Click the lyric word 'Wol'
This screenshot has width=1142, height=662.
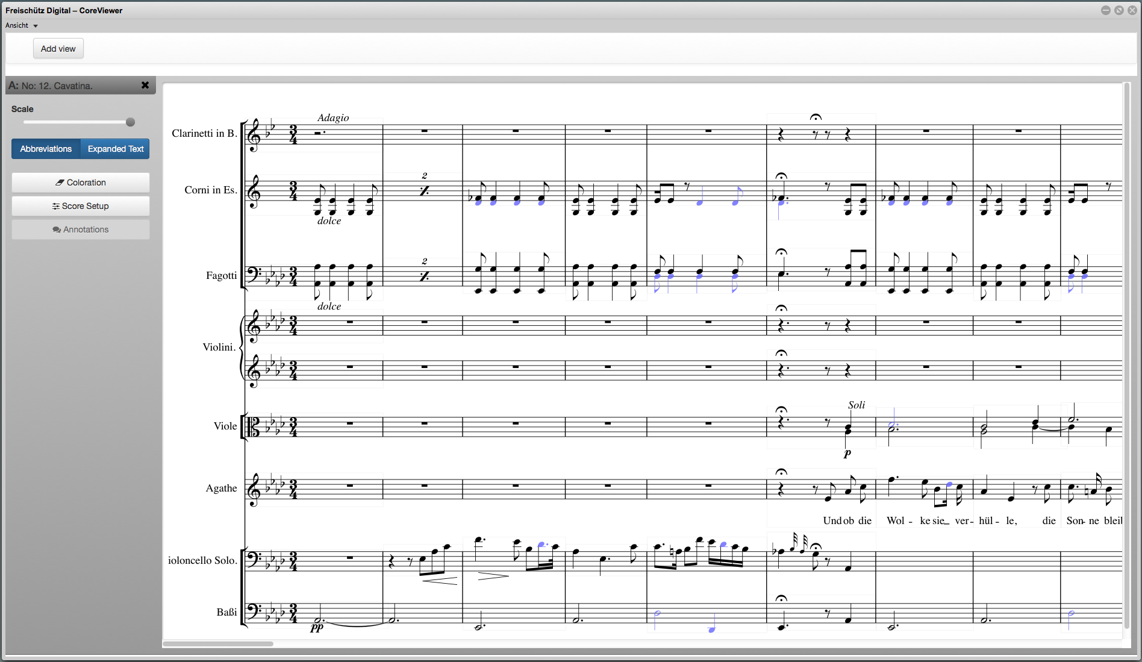tap(895, 521)
